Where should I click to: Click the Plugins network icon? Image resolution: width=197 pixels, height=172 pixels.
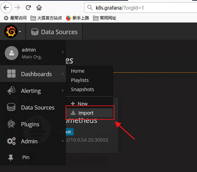coord(11,124)
